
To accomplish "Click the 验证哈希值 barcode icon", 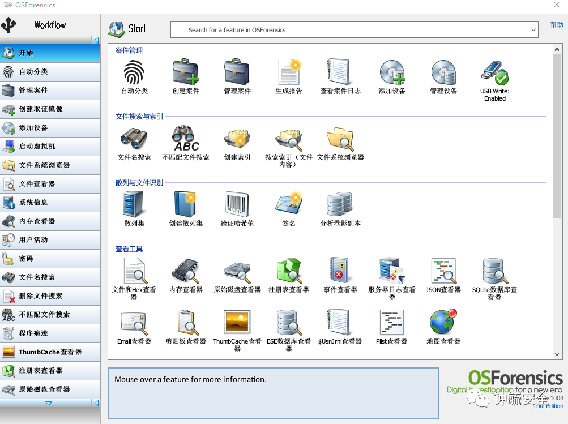I will point(237,204).
